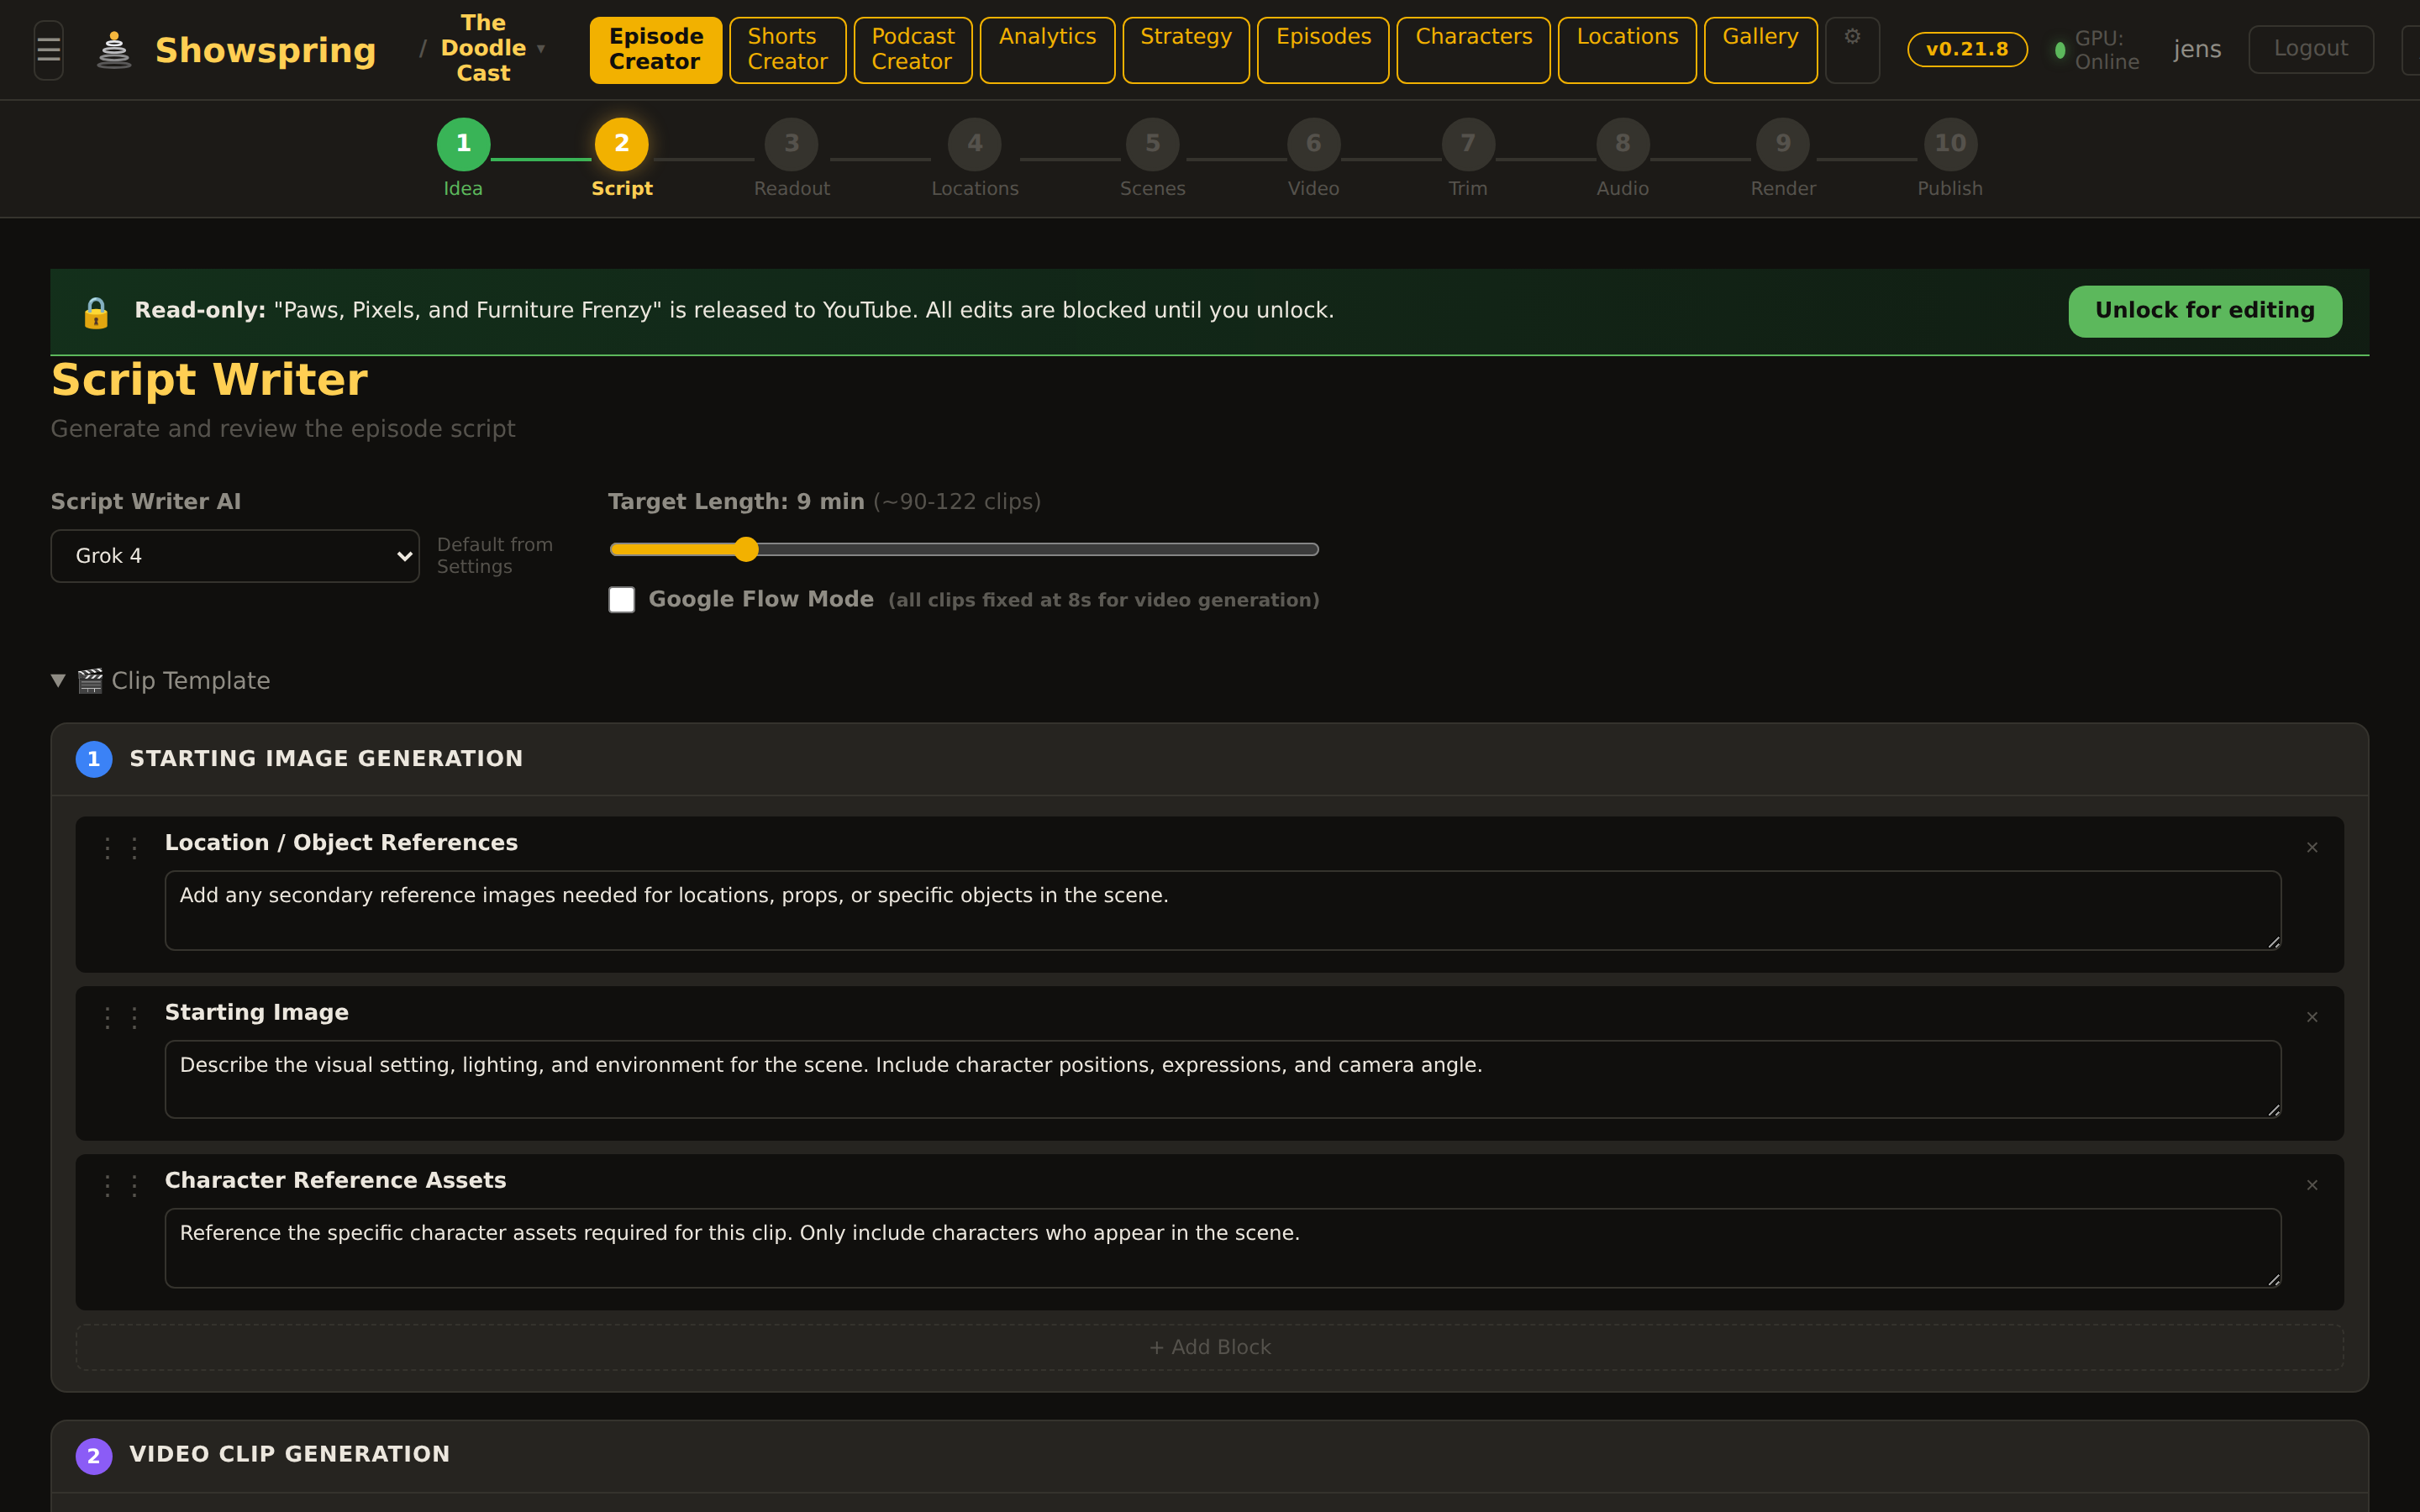The image size is (2420, 1512).
Task: Remove the Starting Image block
Action: [2312, 1017]
